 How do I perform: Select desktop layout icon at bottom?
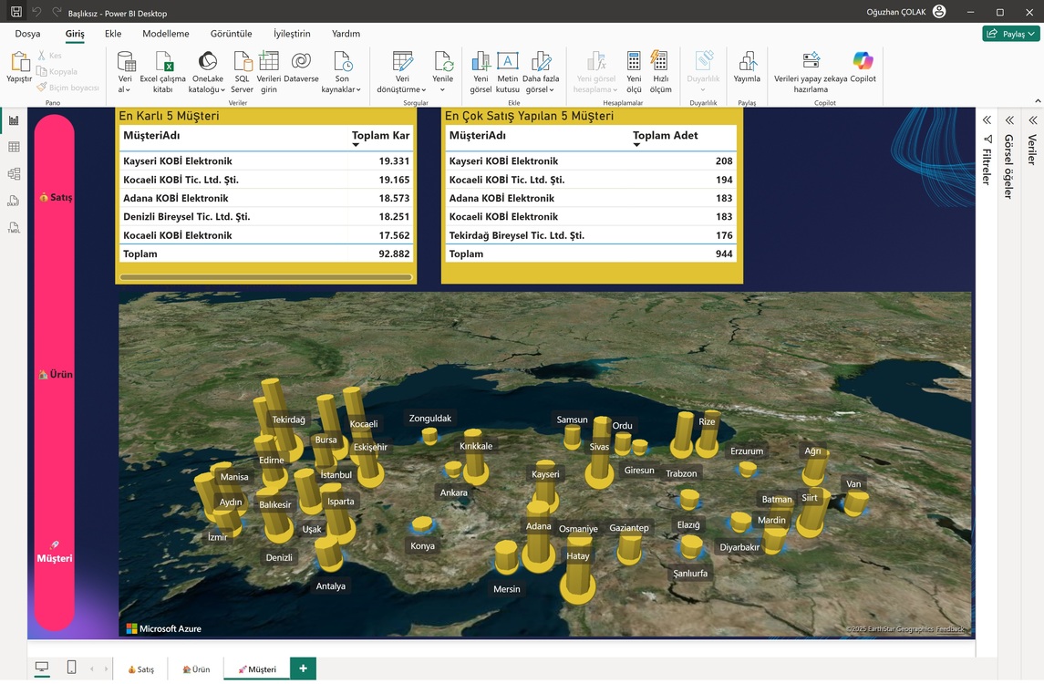click(x=42, y=668)
